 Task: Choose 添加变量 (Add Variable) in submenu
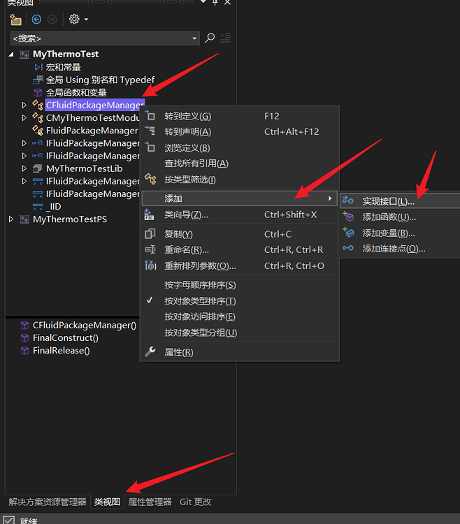pyautogui.click(x=389, y=233)
